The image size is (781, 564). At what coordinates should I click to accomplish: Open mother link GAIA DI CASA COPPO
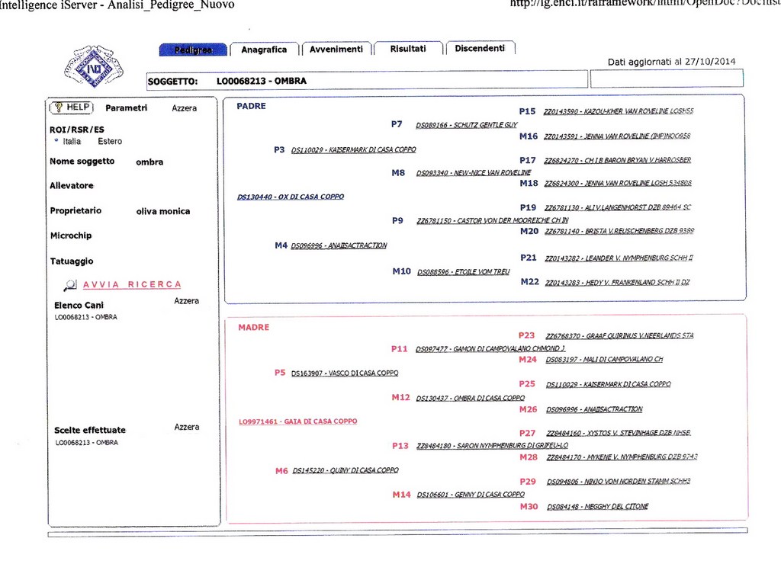coord(298,421)
